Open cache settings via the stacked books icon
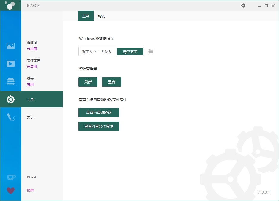Screen dimensions: 279x201 click(x=10, y=81)
